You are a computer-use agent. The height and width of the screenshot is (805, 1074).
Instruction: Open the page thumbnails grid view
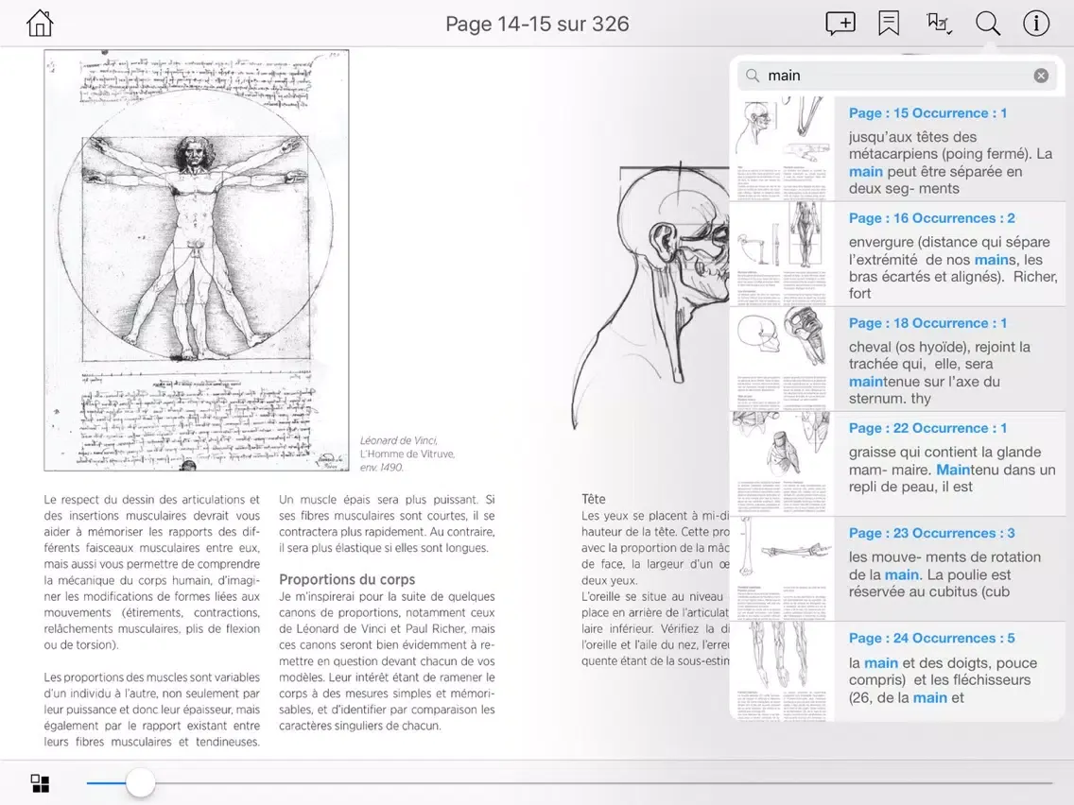(40, 783)
